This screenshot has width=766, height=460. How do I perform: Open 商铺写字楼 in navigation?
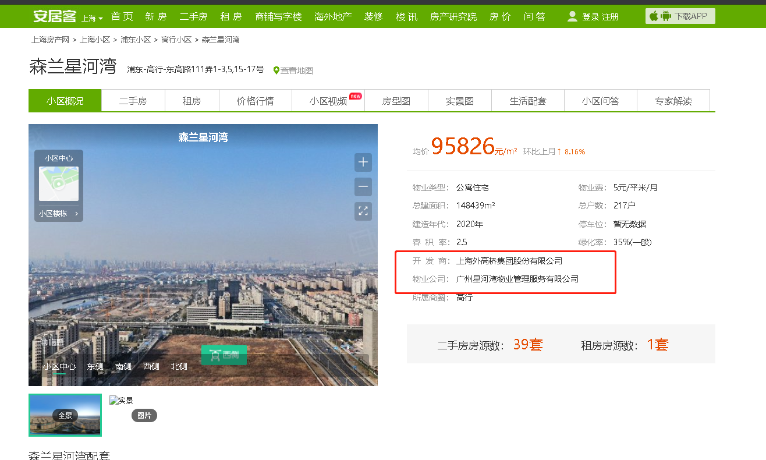[x=279, y=17]
